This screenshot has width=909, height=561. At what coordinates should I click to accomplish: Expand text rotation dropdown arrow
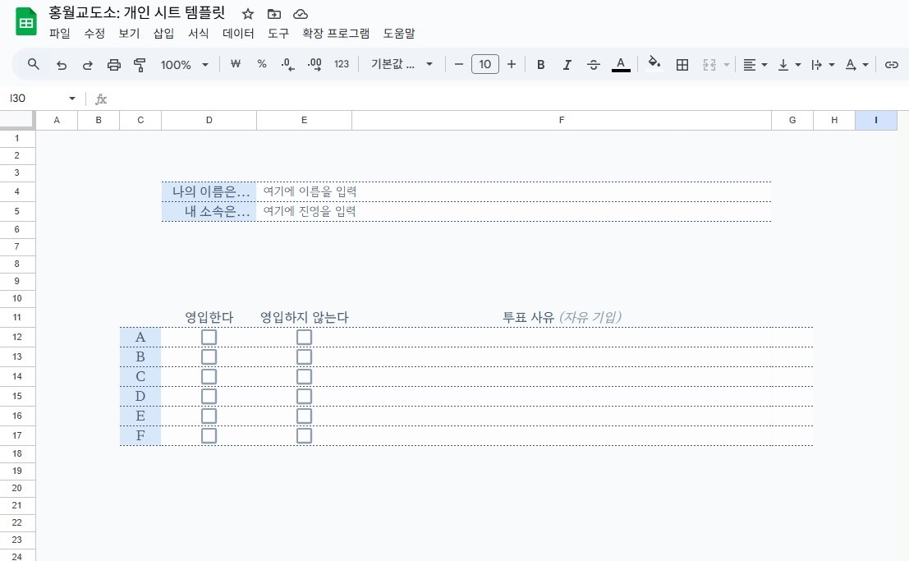tap(865, 64)
